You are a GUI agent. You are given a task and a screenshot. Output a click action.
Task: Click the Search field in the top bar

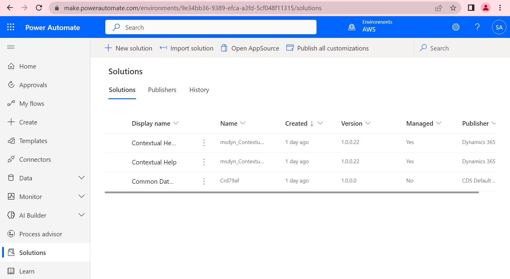pos(211,27)
